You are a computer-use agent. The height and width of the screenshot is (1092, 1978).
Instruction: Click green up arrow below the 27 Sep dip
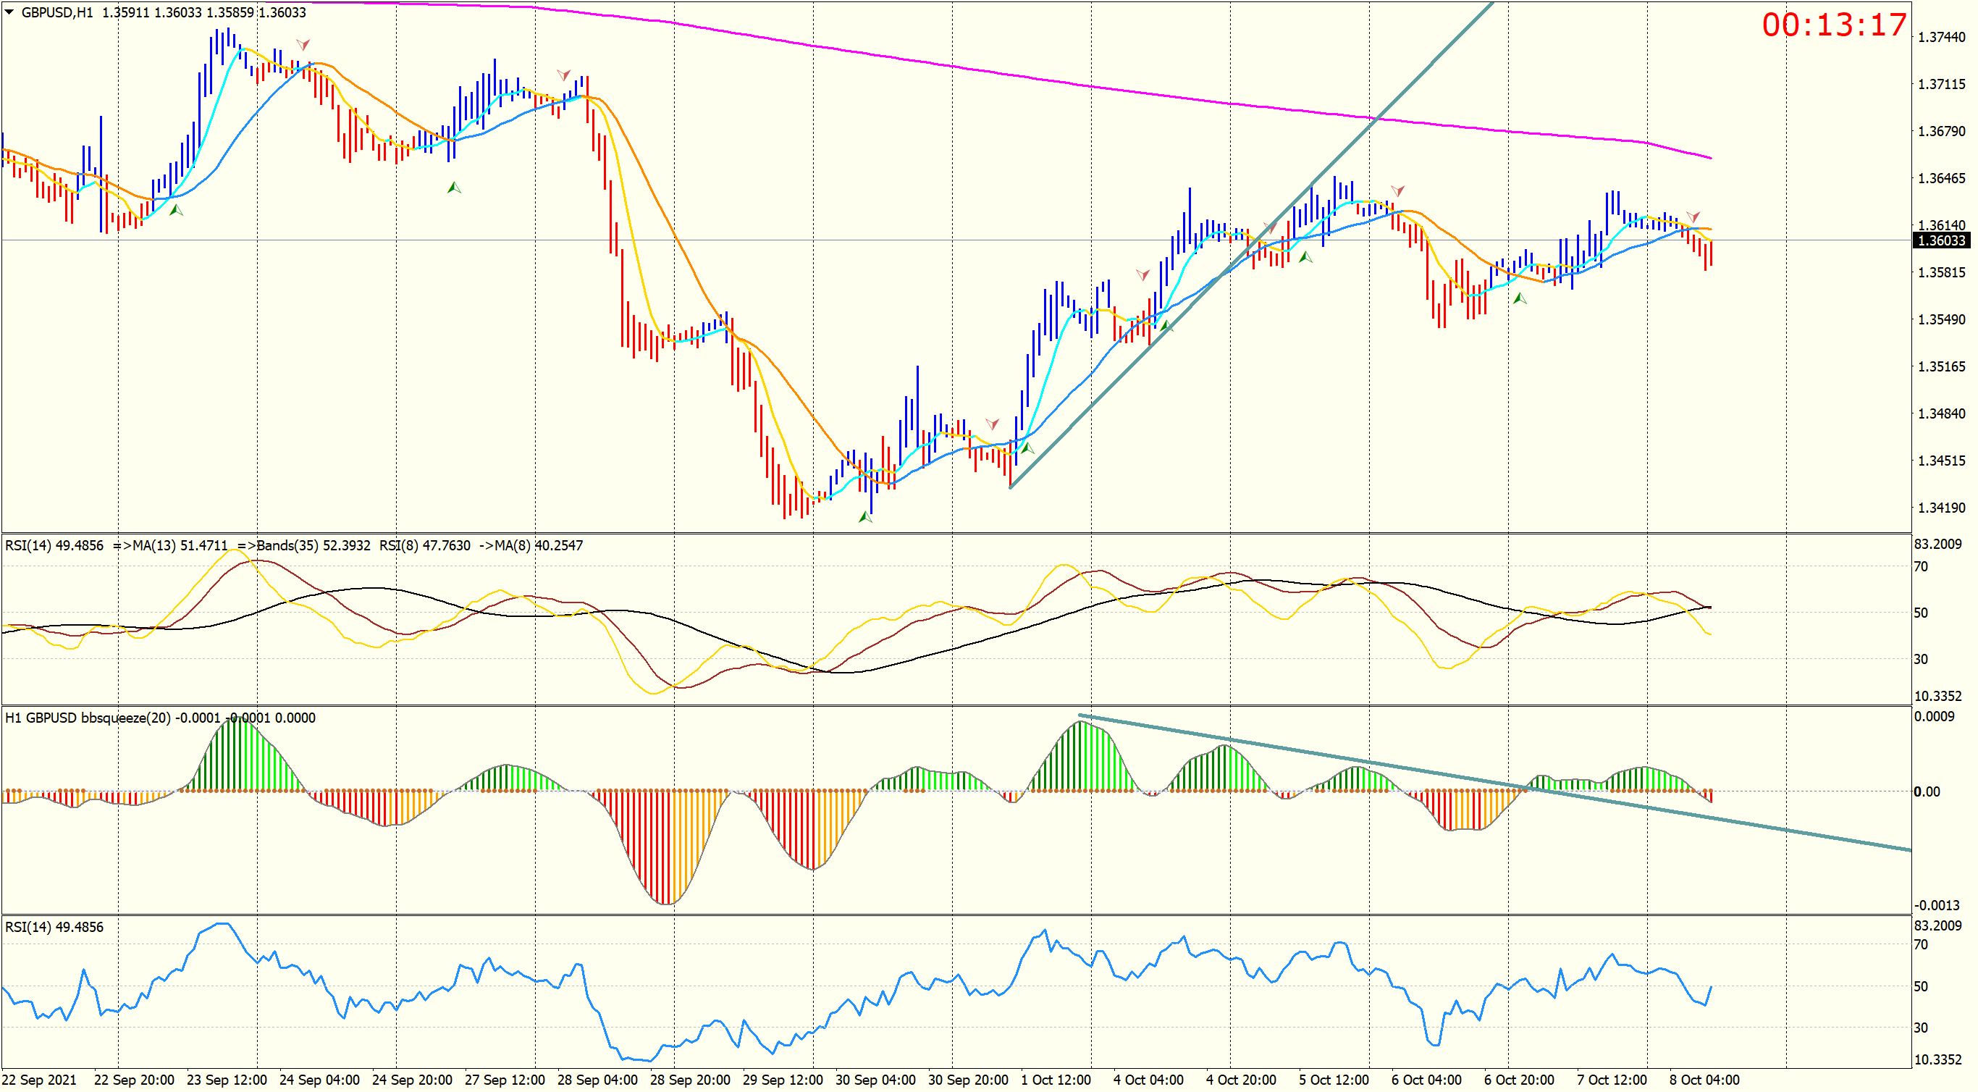(x=454, y=188)
